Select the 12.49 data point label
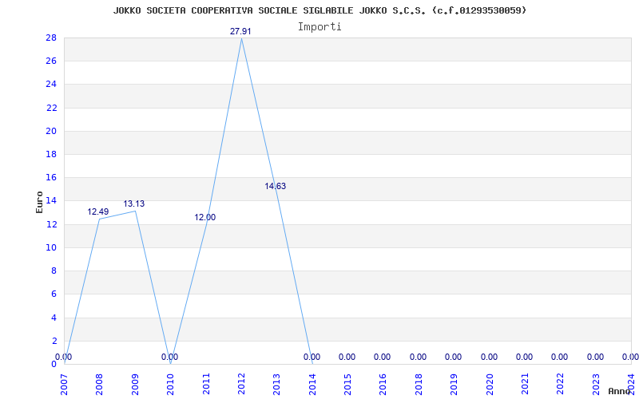 pos(98,211)
